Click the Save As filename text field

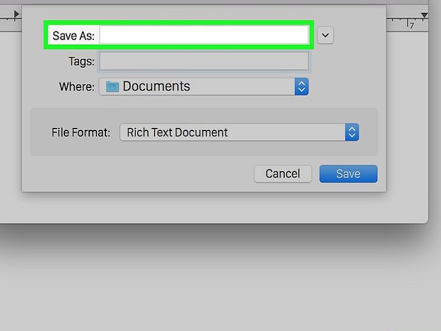(x=204, y=35)
